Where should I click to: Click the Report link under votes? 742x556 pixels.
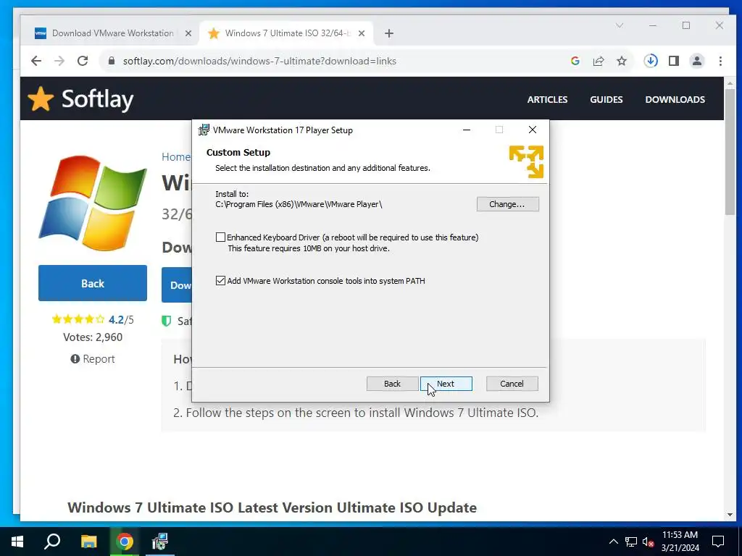point(93,359)
